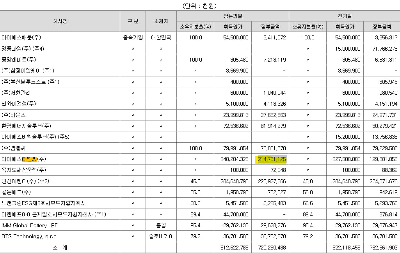The image size is (400, 253).
Task: Select current book value 1,040,044
Action: pos(274,93)
